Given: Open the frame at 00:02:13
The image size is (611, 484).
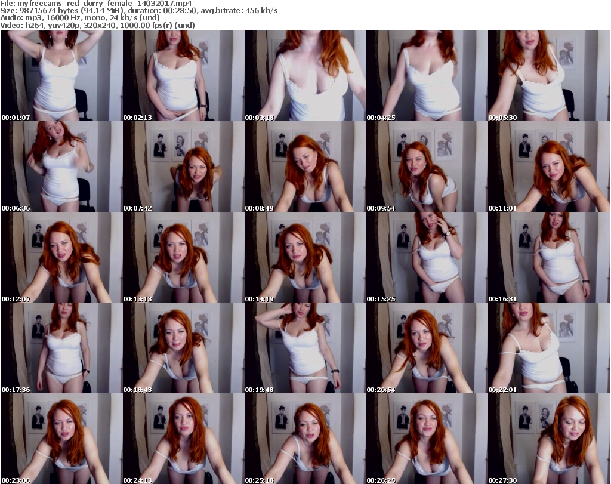Looking at the screenshot, I should click(184, 76).
